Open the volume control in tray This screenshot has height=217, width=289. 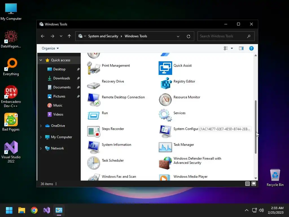pyautogui.click(x=261, y=210)
